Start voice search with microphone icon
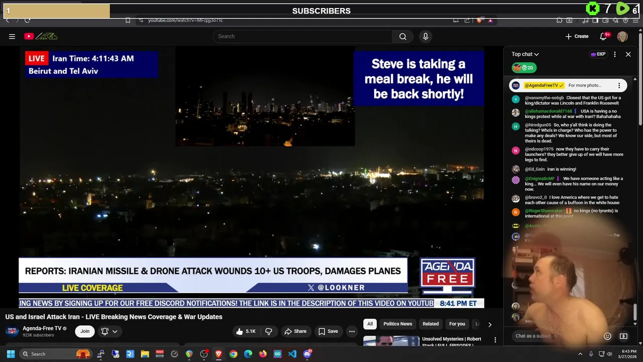Viewport: 643px width, 362px height. tap(425, 36)
